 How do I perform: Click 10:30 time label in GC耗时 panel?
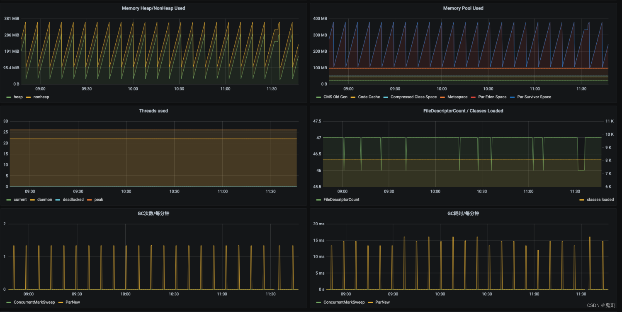click(x=487, y=294)
